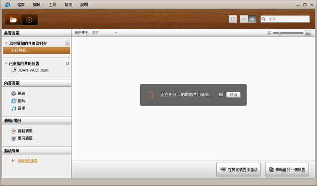Click the orange plus icon for new playlist

(12, 161)
